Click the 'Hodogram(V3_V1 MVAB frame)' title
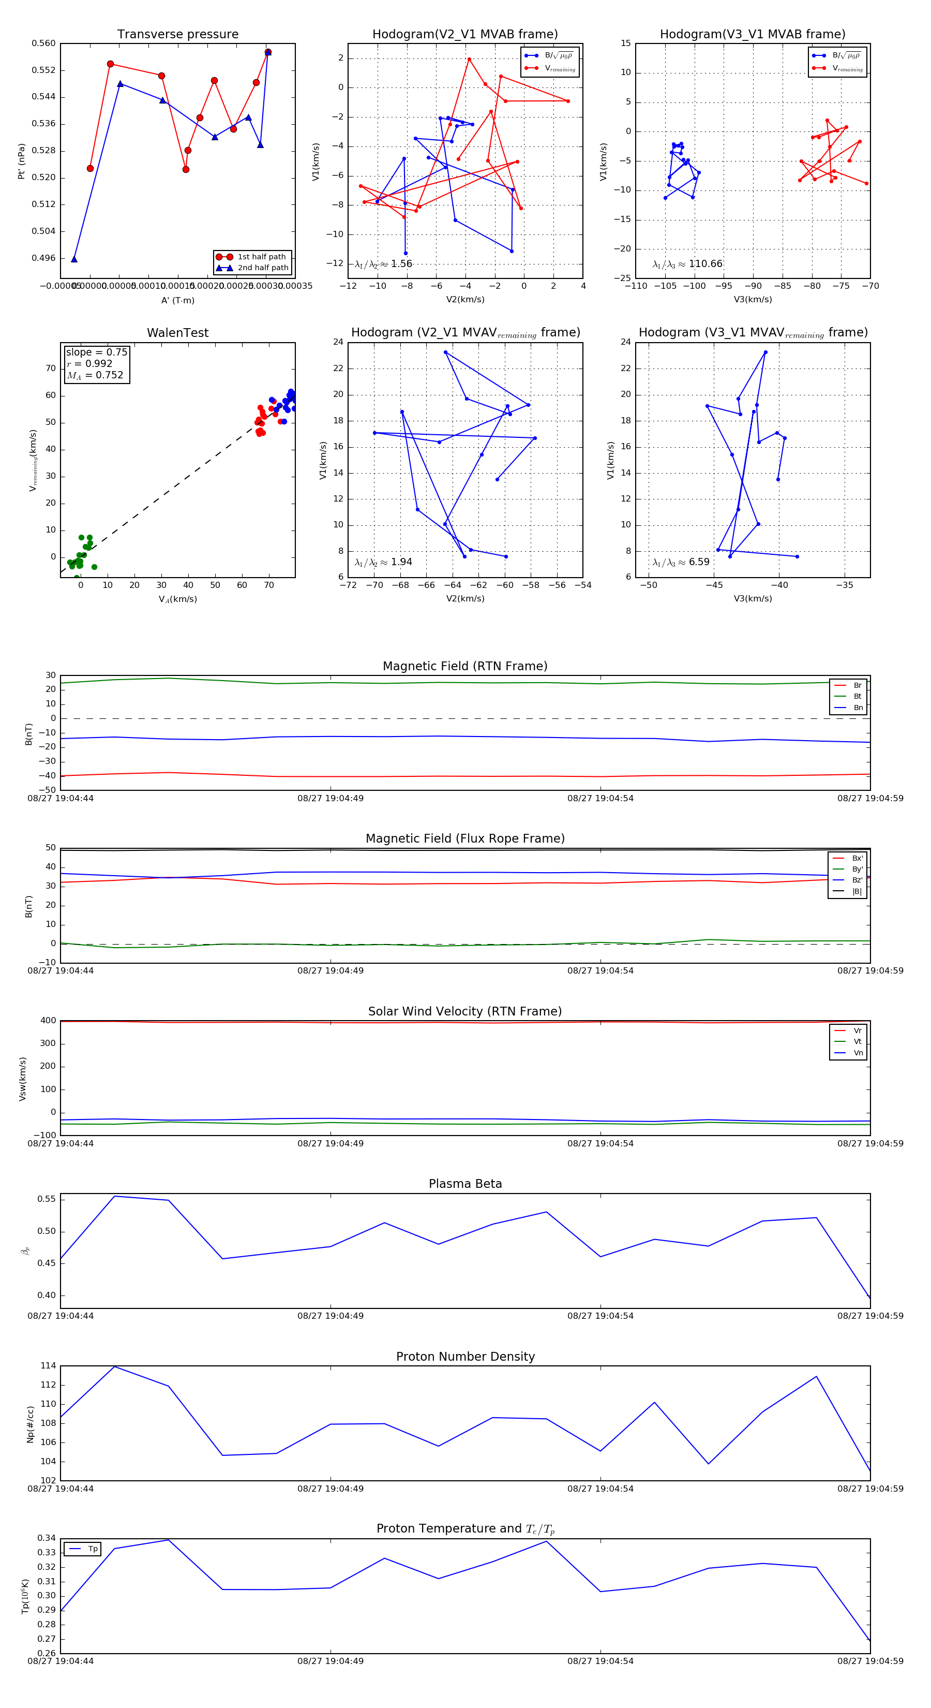Screen dimensions: 931x1708 coord(753,35)
